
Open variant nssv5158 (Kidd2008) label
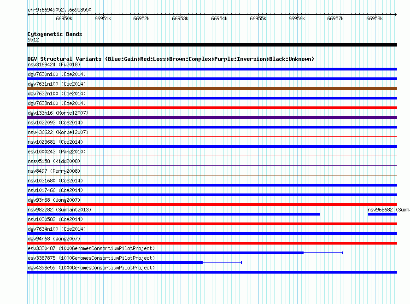[54, 161]
